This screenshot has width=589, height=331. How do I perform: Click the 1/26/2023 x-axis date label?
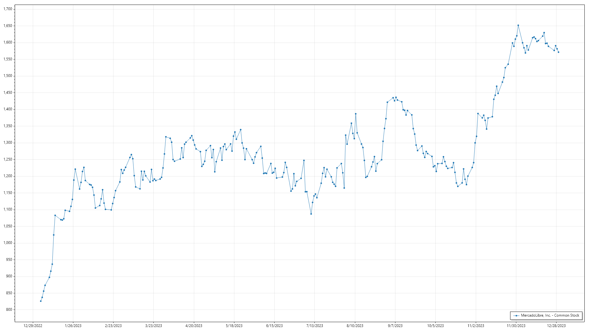73,326
